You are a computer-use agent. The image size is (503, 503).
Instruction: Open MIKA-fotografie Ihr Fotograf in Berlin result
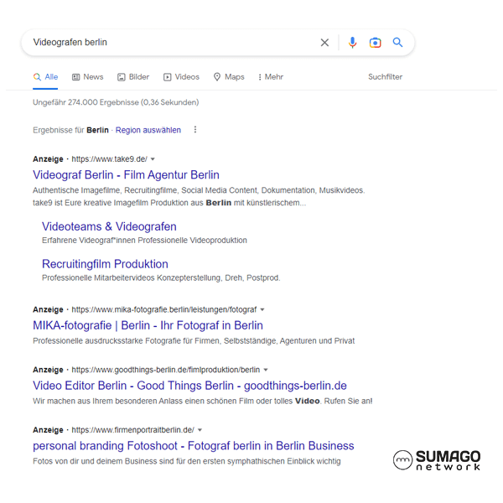tap(148, 325)
